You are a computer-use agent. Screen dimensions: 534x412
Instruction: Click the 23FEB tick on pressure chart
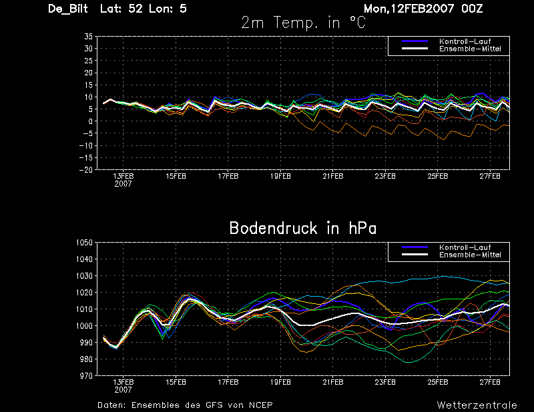click(385, 383)
